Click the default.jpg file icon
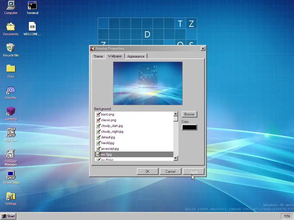The height and width of the screenshot is (220, 294). (98, 137)
